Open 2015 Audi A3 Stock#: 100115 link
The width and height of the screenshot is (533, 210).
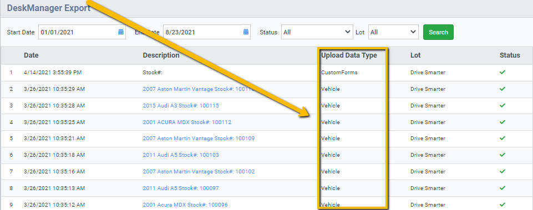click(181, 106)
